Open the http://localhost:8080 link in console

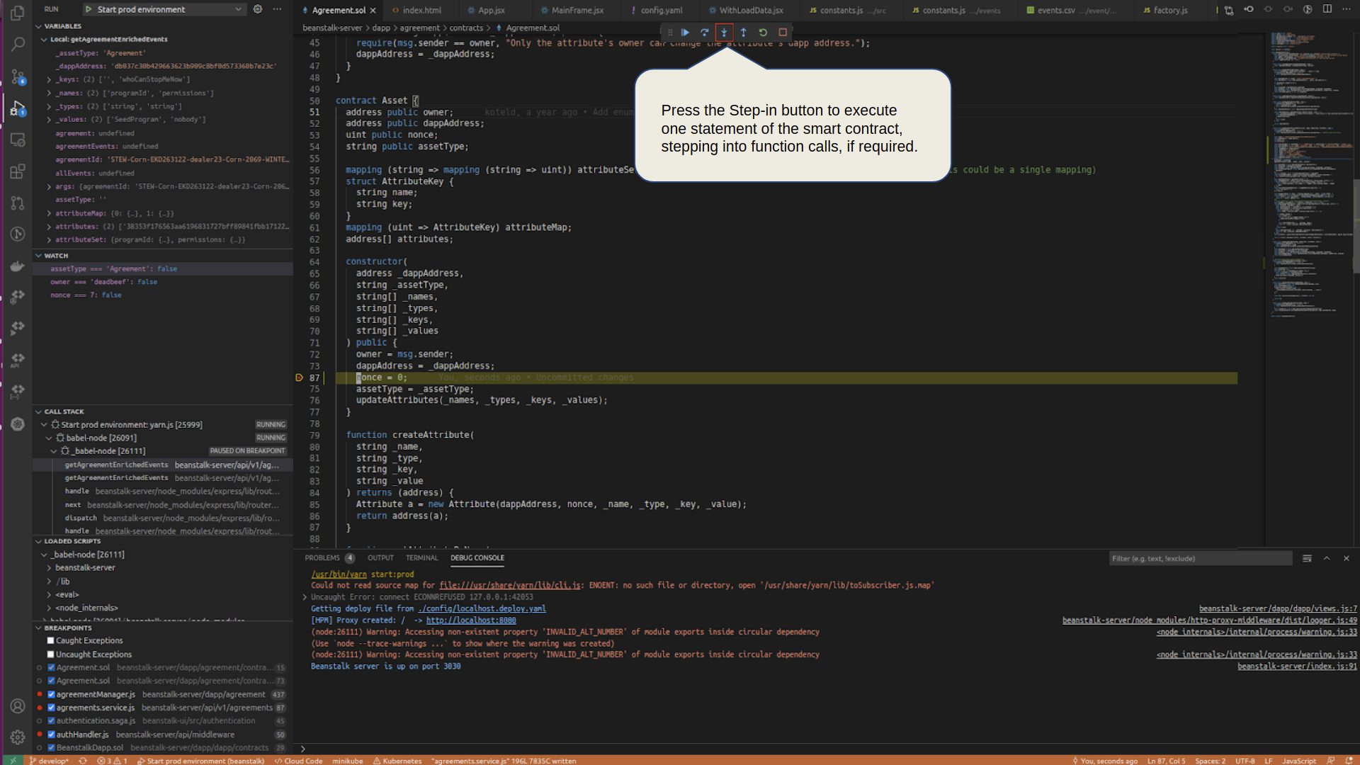click(x=471, y=620)
